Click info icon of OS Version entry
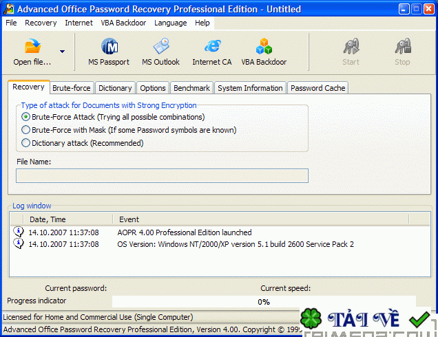Screen dimensions: 438x337 click(19, 243)
